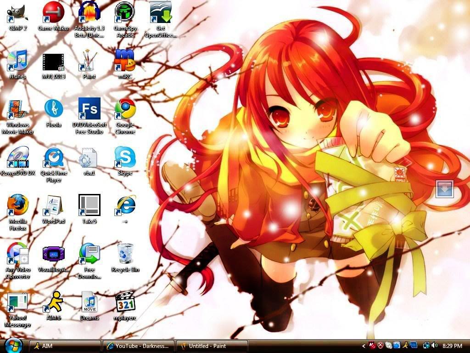Open the AIM running-man tray icon

tap(405, 346)
